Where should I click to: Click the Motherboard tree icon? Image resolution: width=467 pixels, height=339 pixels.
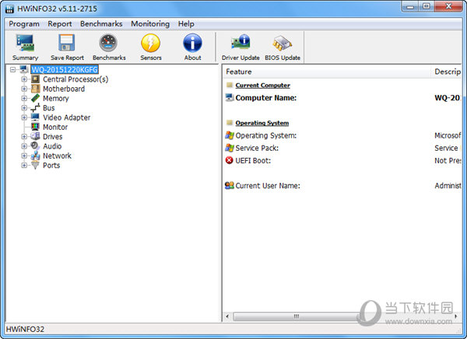[x=35, y=89]
